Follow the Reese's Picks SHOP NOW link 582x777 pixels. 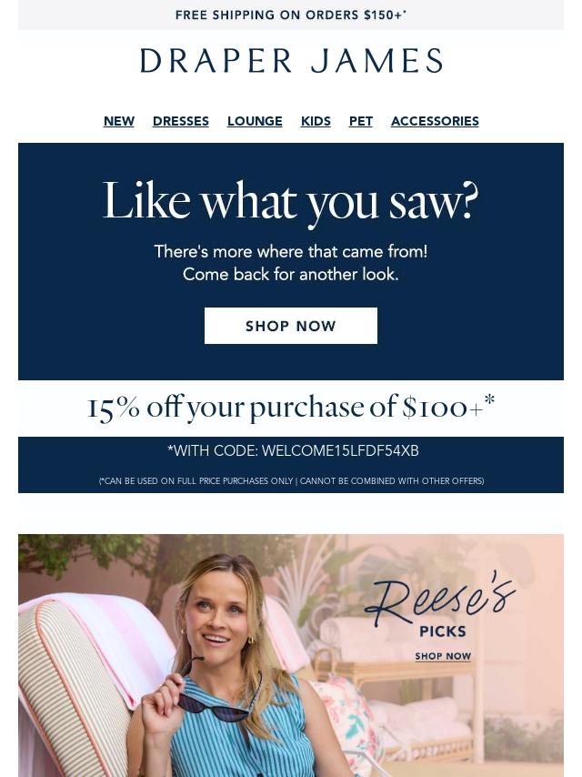(443, 656)
